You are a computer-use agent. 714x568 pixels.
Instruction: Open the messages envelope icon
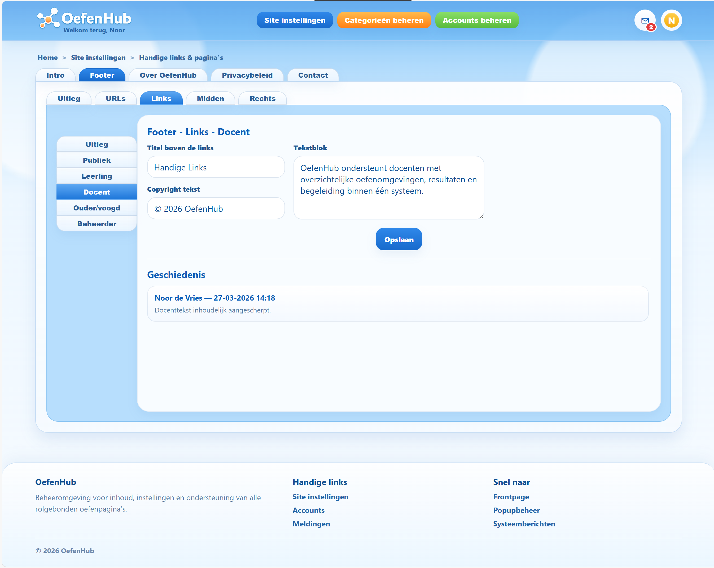tap(645, 20)
